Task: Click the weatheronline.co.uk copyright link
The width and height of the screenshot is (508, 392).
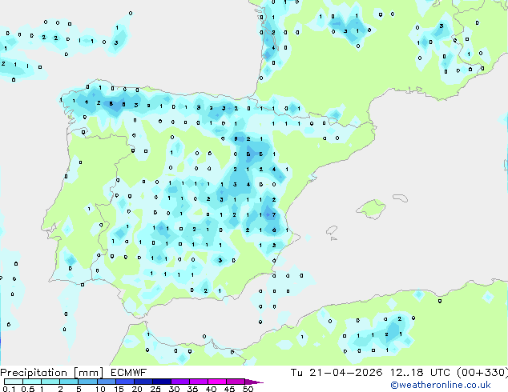Action: pyautogui.click(x=441, y=385)
